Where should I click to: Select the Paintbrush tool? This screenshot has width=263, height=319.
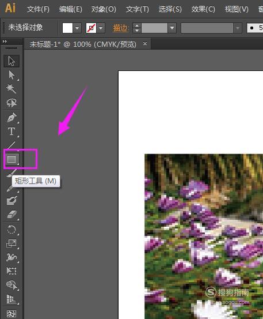(x=12, y=173)
